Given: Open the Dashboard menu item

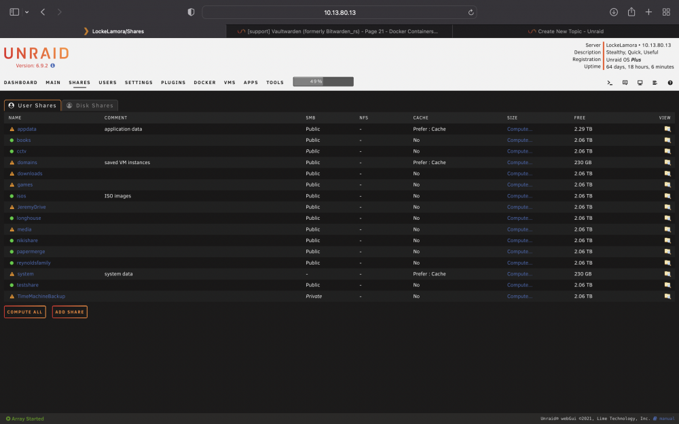Looking at the screenshot, I should [20, 82].
